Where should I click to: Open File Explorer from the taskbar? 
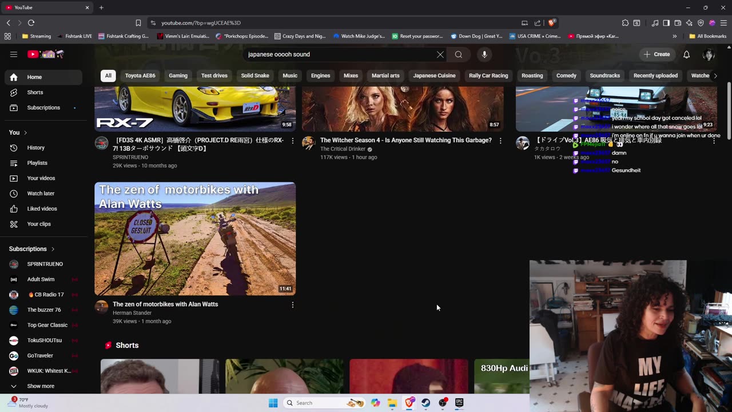pyautogui.click(x=392, y=403)
